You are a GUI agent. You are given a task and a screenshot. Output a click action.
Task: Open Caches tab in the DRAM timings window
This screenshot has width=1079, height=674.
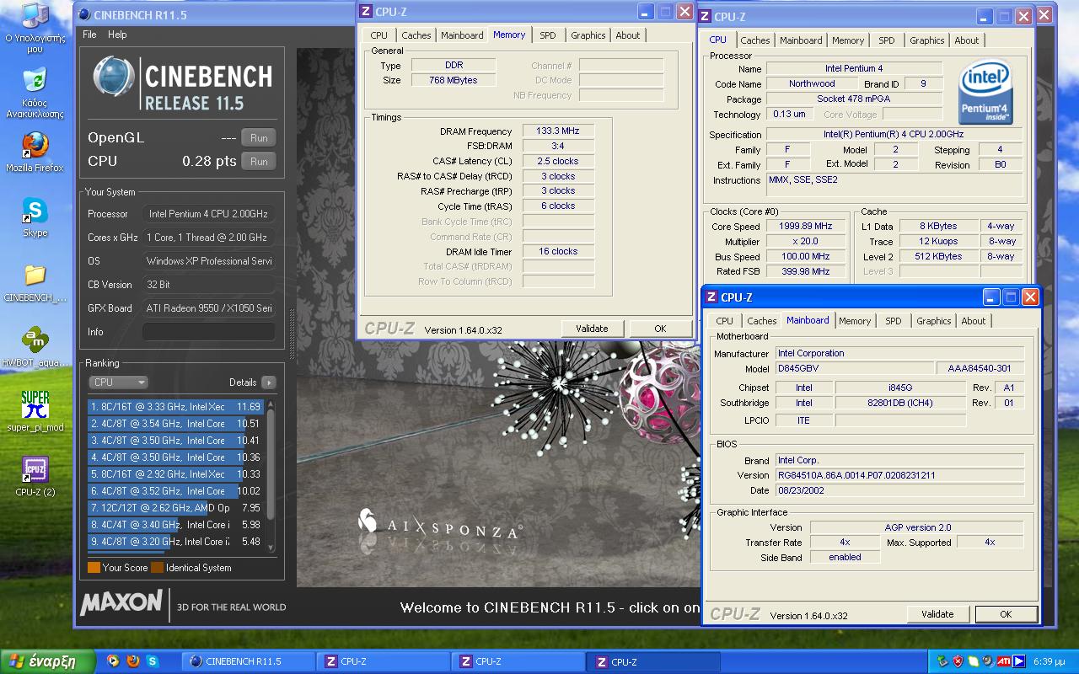tap(416, 35)
